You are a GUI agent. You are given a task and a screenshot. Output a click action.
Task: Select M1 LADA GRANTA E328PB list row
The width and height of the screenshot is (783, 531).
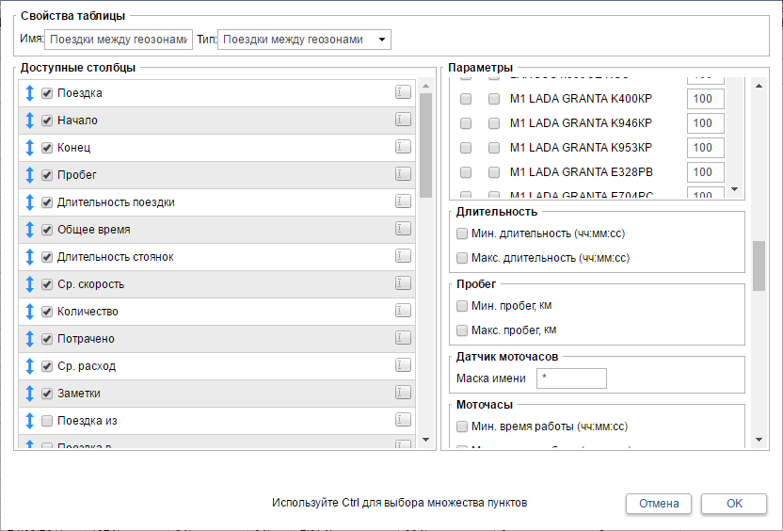click(x=581, y=172)
